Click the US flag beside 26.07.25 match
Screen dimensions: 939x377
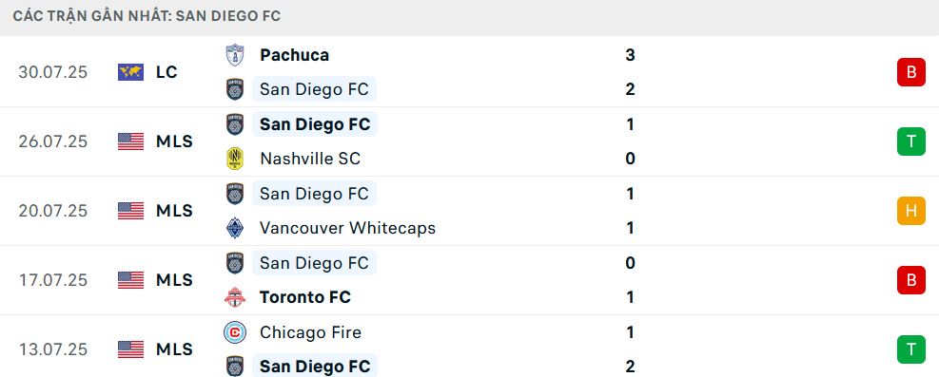pyautogui.click(x=130, y=141)
